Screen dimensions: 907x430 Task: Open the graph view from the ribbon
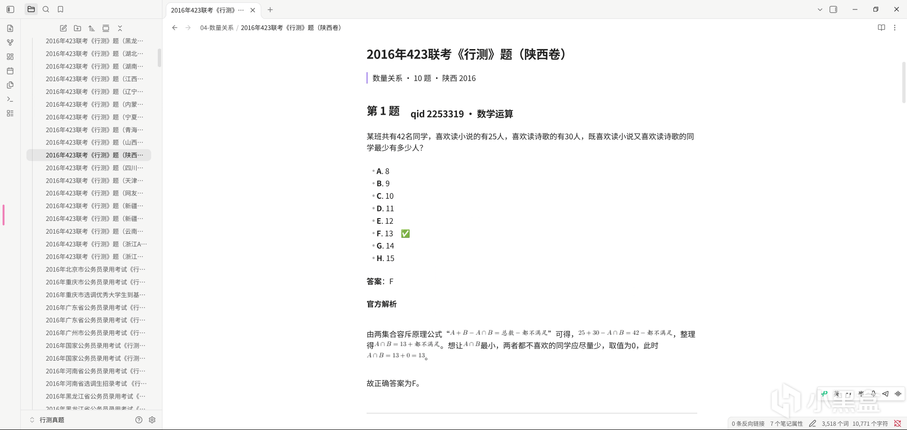pyautogui.click(x=10, y=42)
